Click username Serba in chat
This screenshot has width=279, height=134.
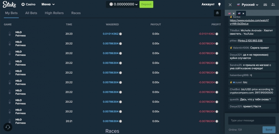tap(237, 17)
